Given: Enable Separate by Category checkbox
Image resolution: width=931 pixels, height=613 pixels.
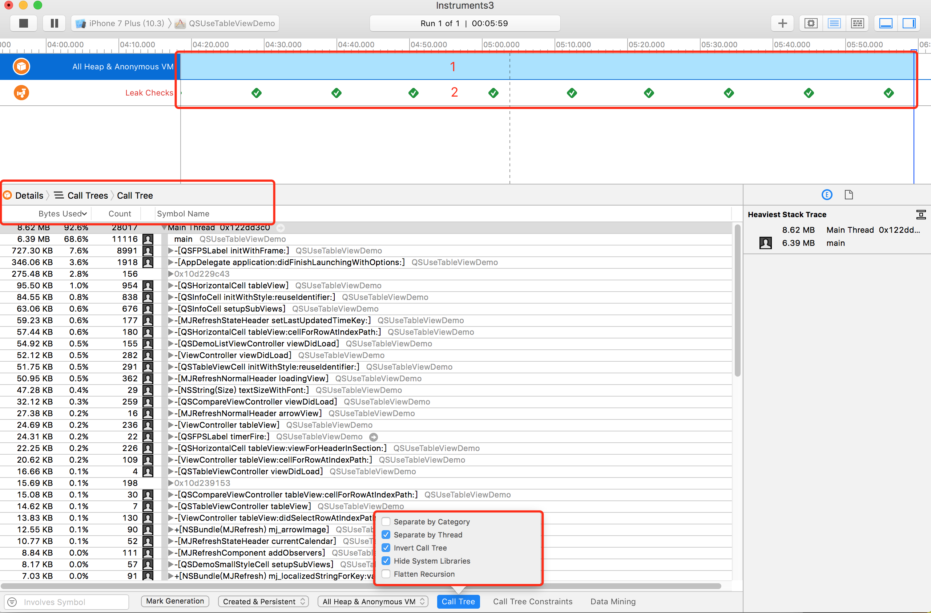Looking at the screenshot, I should coord(386,521).
